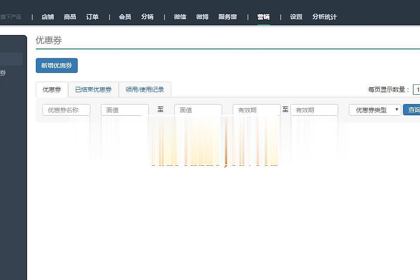Open the 设置 menu
The image size is (420, 280).
coord(296,17)
